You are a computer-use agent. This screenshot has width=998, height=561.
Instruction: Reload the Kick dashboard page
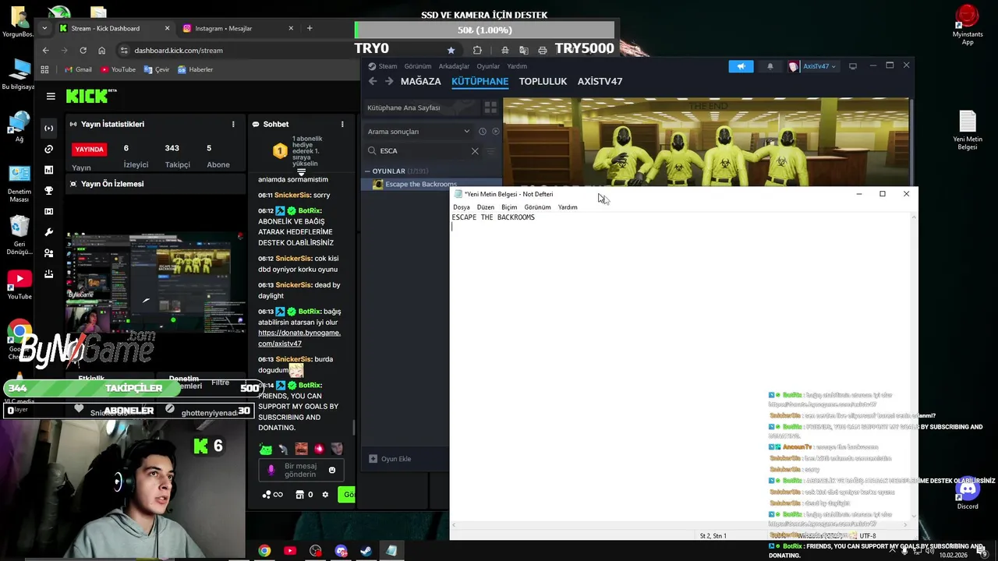(x=83, y=50)
